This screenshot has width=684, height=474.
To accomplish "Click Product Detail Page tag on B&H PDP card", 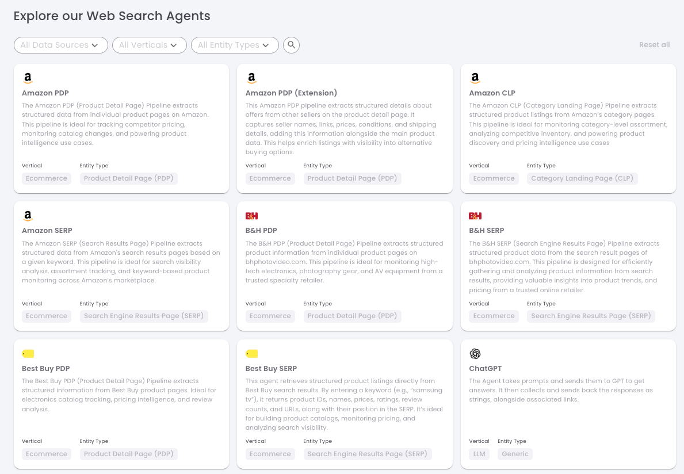I will pos(352,316).
